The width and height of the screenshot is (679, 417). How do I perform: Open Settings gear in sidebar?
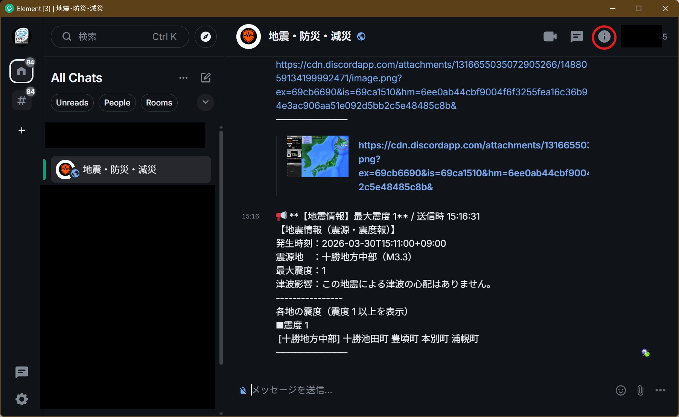click(21, 399)
